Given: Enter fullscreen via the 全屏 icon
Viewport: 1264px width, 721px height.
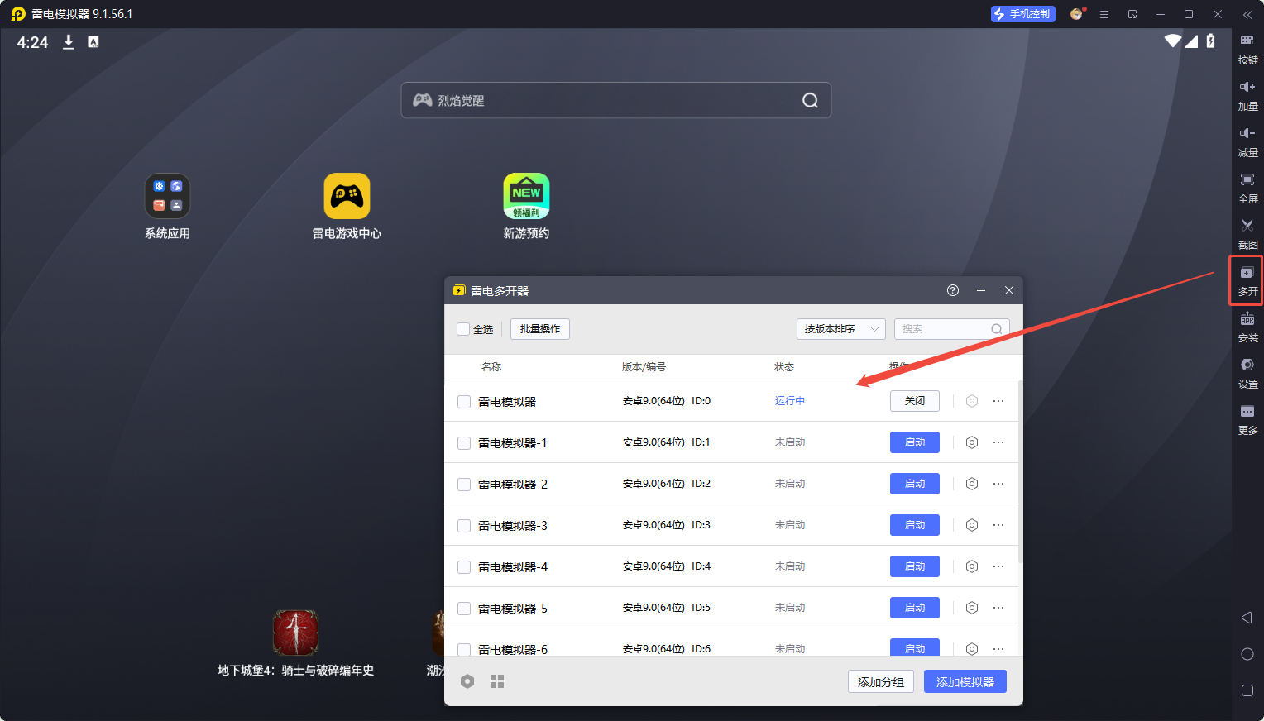Looking at the screenshot, I should [x=1247, y=188].
